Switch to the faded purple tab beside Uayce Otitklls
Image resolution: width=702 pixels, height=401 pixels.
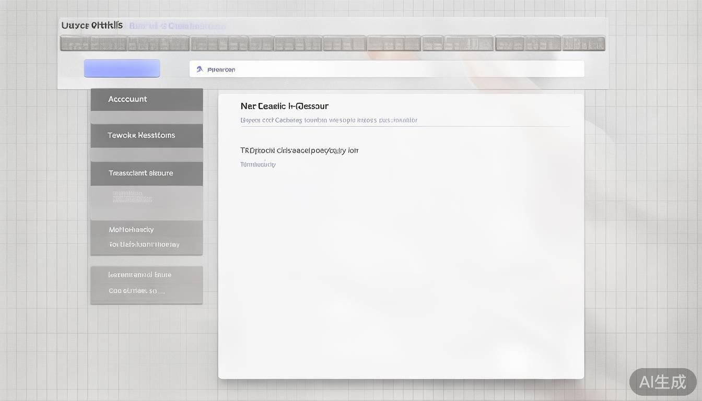coord(177,26)
